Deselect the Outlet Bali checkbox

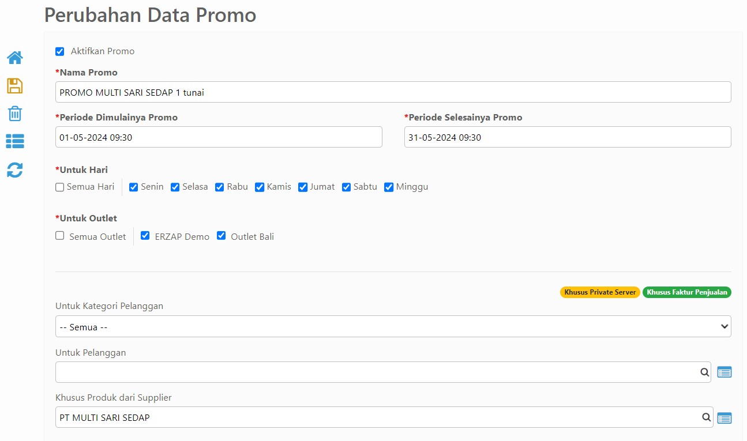(222, 236)
